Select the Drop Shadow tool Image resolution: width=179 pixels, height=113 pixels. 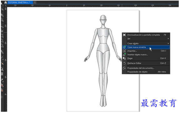(x=2, y=69)
